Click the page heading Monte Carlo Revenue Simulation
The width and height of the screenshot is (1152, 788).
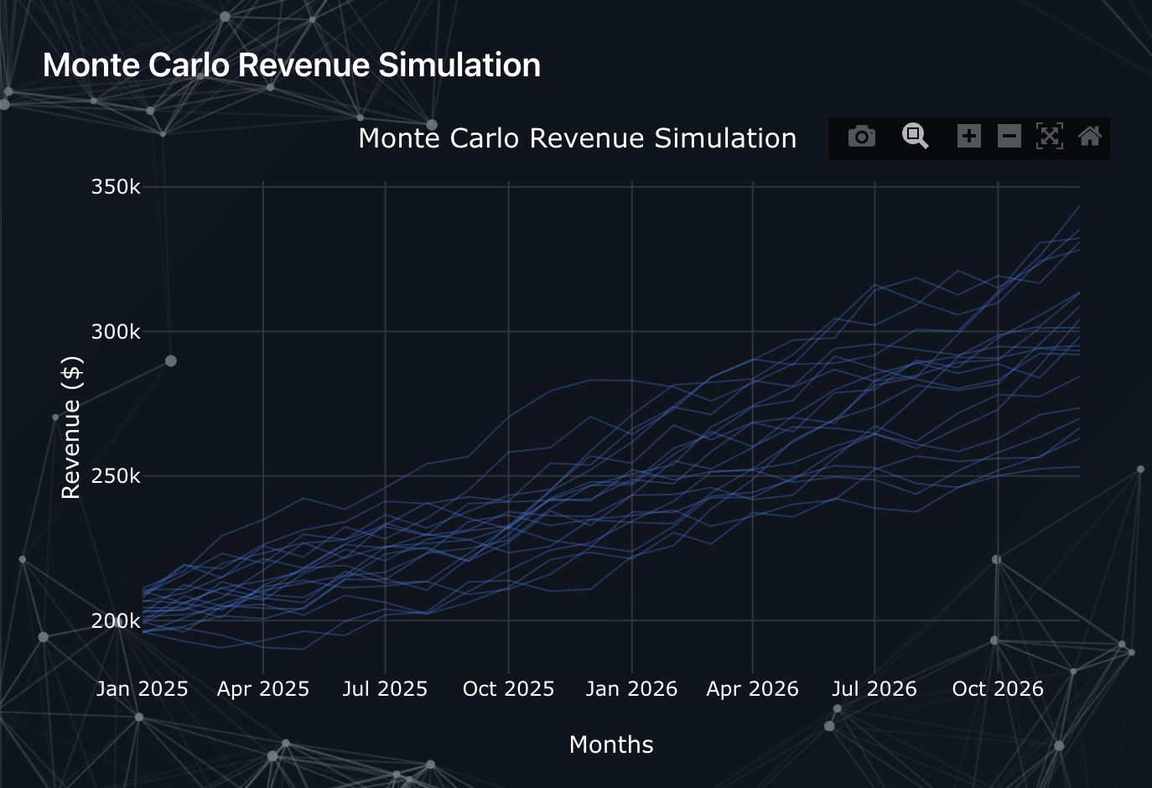293,65
